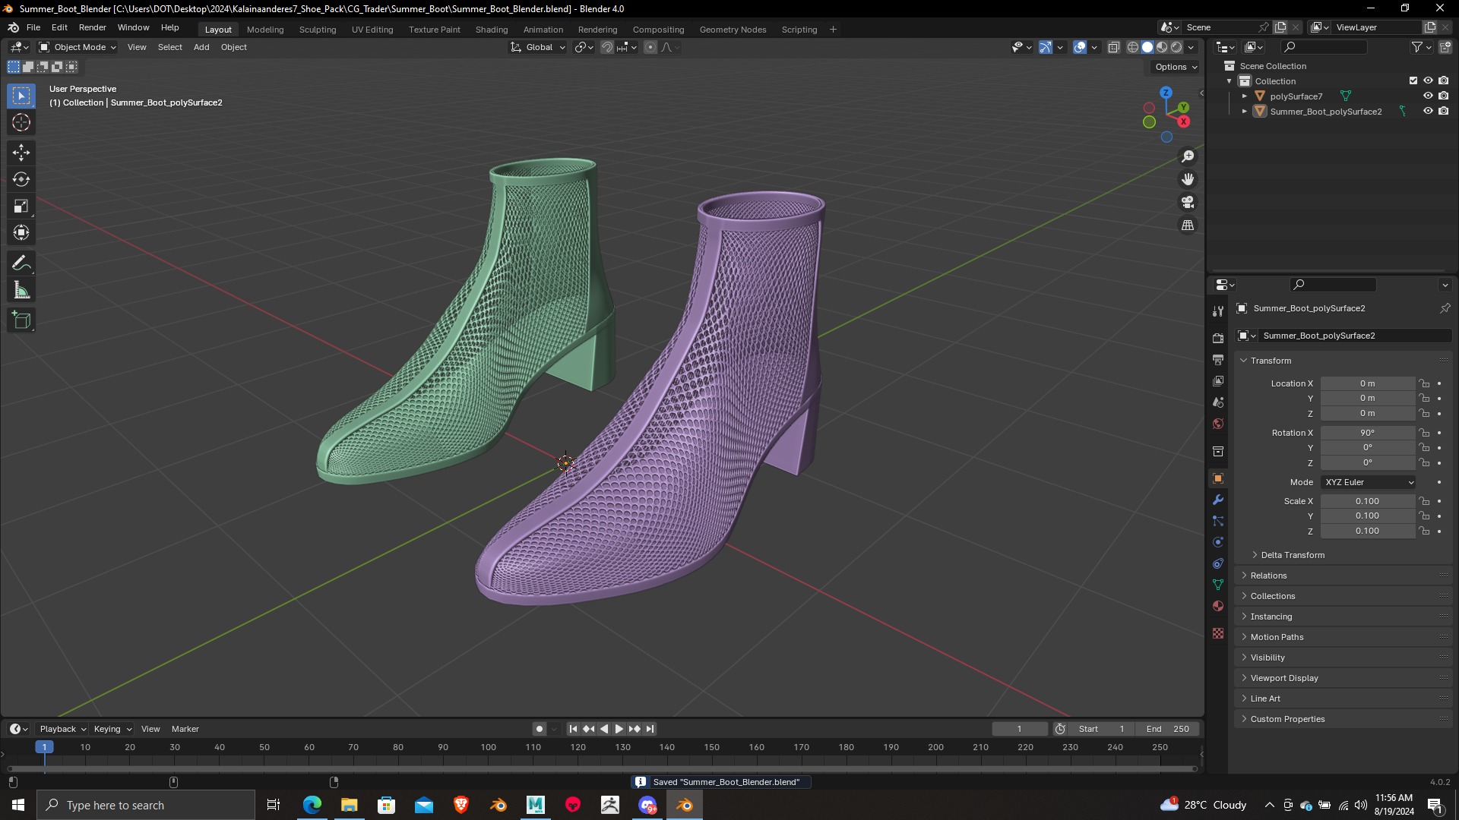Open the Particles properties tab

tap(1218, 521)
